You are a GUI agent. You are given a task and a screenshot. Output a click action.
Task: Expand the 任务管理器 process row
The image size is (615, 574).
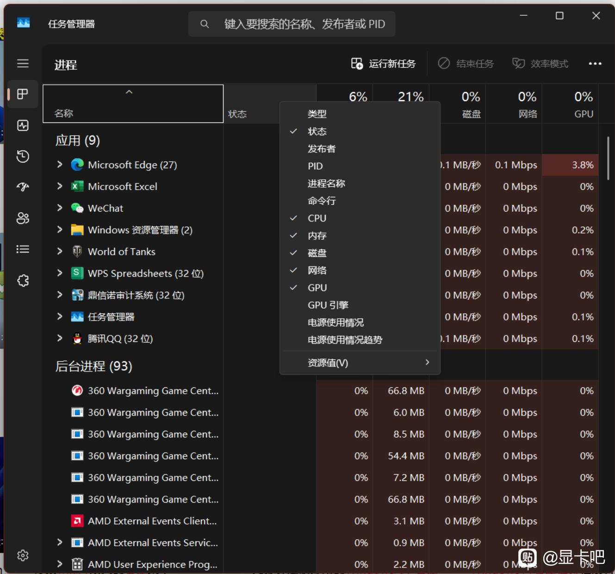tap(60, 317)
